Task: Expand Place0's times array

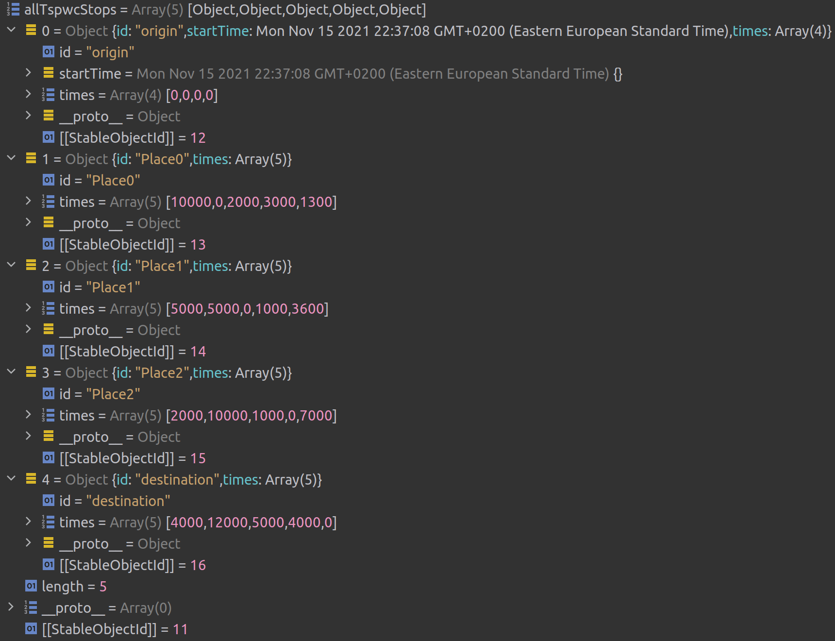Action: pos(29,201)
